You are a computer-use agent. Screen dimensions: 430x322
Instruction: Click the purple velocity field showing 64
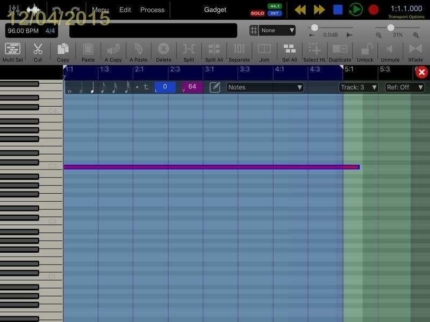[x=192, y=87]
